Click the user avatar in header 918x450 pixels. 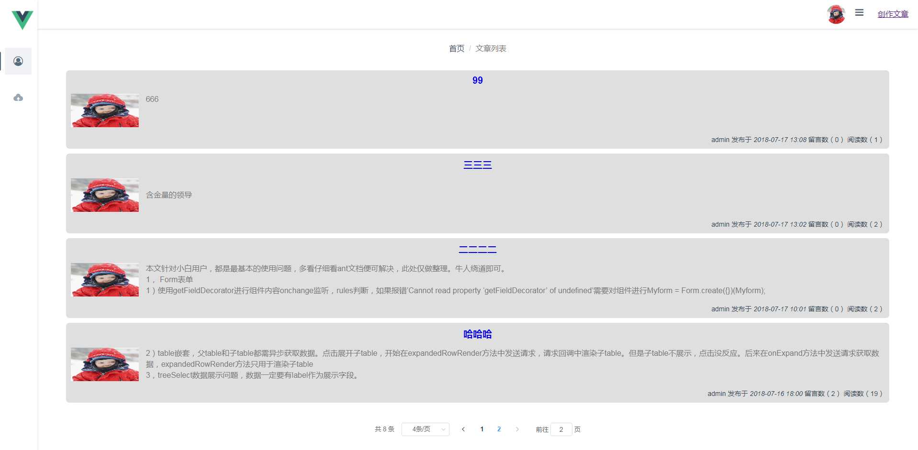(836, 14)
